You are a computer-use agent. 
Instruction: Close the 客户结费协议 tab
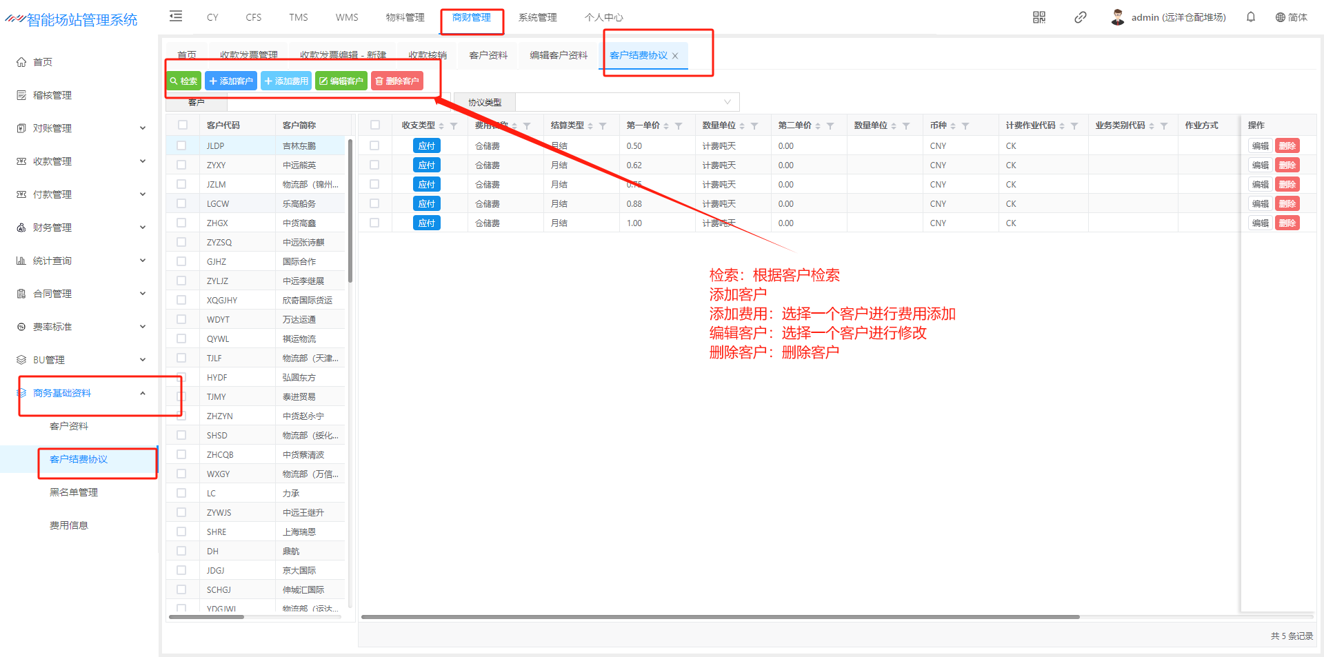coord(675,56)
